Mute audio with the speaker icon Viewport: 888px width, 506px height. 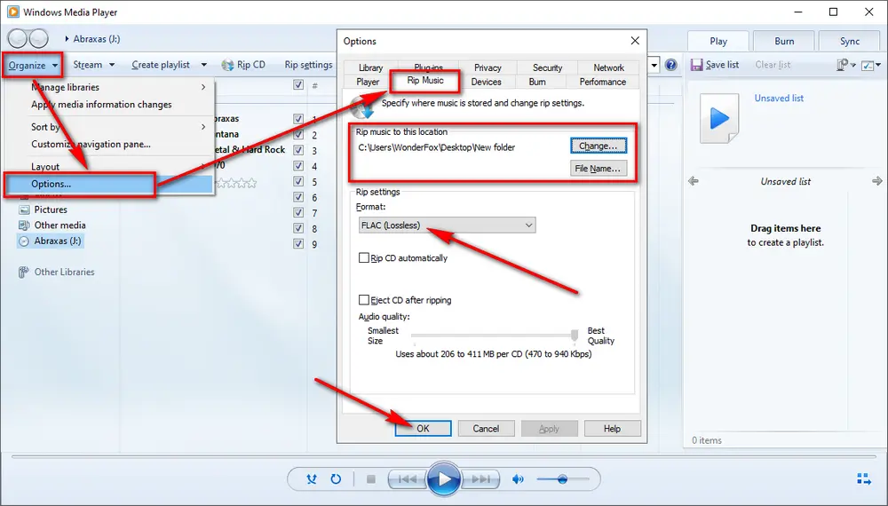(518, 479)
